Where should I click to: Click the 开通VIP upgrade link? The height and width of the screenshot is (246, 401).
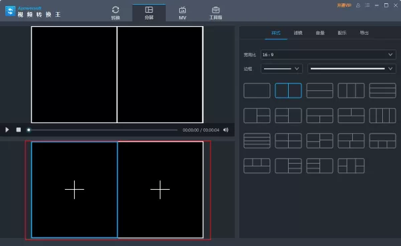(344, 5)
